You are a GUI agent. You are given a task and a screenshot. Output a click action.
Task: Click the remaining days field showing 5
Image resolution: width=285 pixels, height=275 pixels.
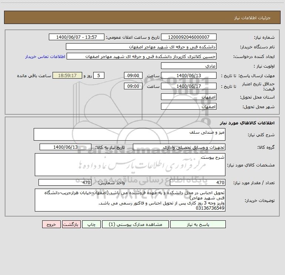click(99, 75)
